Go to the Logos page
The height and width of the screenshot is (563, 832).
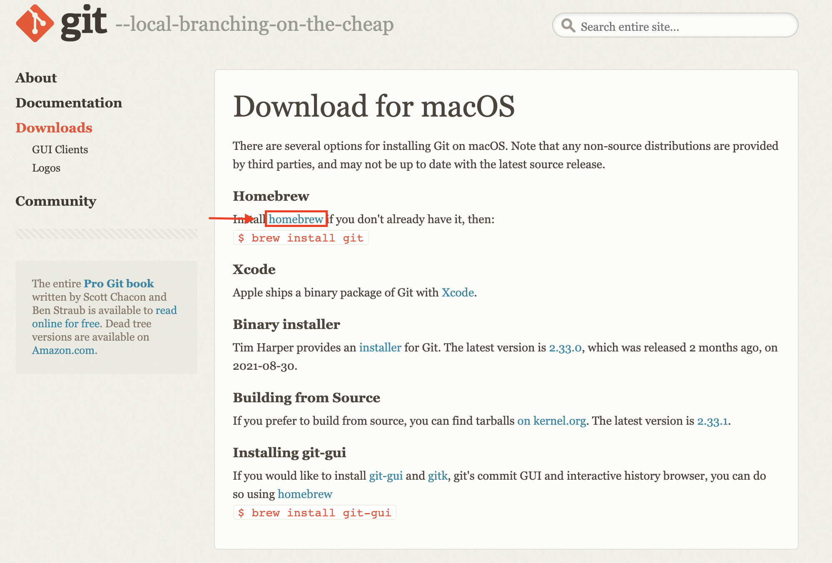tap(47, 168)
